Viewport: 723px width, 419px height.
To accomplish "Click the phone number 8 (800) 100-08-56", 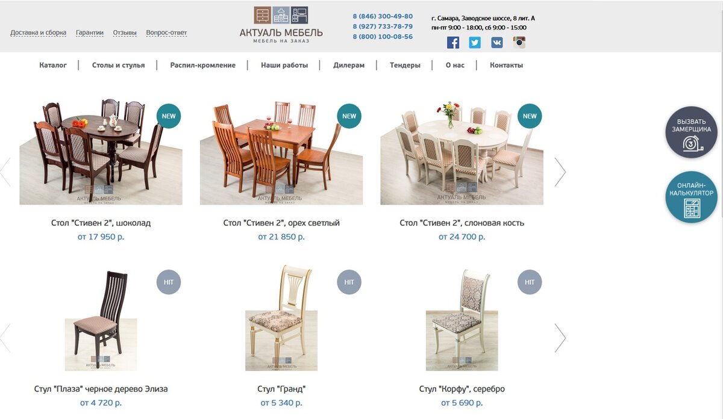I will tap(383, 37).
